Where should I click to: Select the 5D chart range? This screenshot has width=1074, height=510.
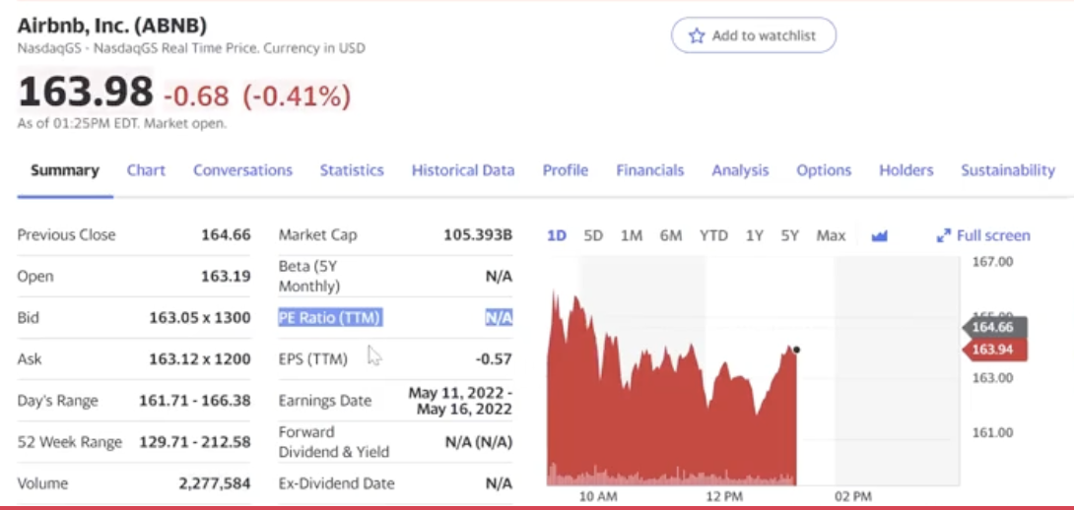click(593, 236)
